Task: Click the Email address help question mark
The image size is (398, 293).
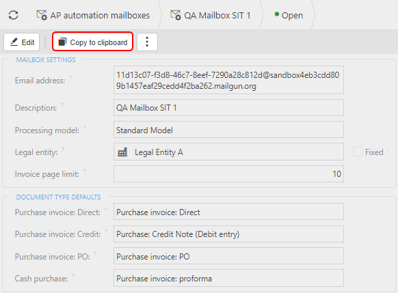Action: pyautogui.click(x=70, y=77)
